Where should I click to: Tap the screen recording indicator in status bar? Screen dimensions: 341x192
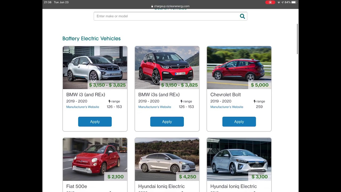point(270,2)
